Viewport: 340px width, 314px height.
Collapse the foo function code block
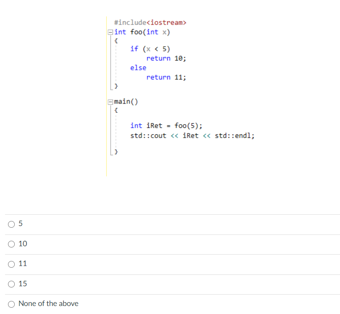click(110, 32)
